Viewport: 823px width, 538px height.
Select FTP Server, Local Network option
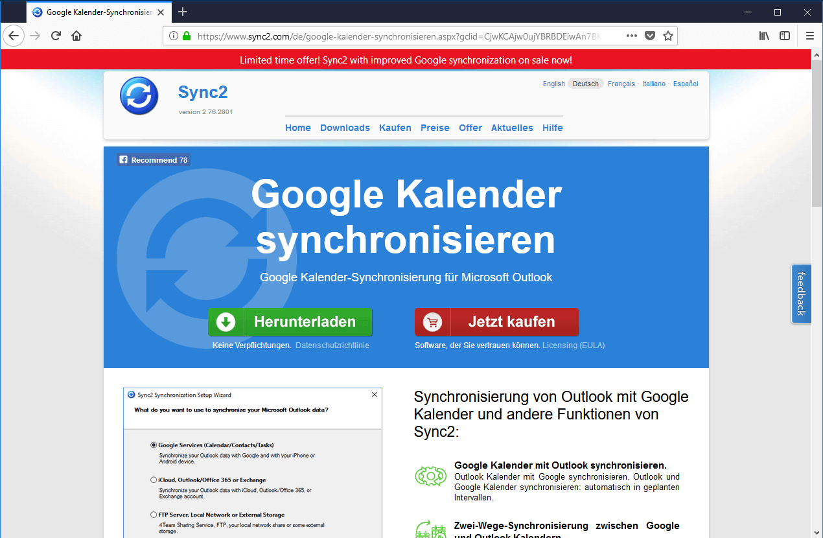153,514
